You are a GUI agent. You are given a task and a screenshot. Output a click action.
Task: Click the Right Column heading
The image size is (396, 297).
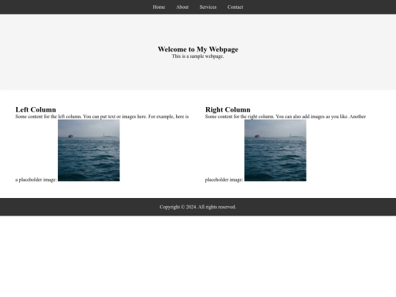pyautogui.click(x=228, y=109)
